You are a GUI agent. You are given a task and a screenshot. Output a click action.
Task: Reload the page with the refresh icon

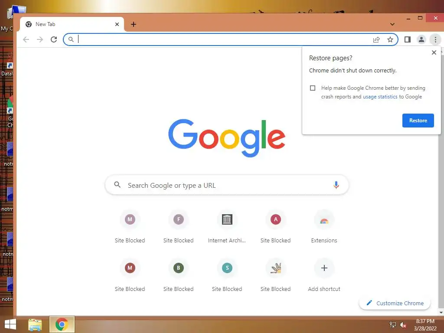54,39
